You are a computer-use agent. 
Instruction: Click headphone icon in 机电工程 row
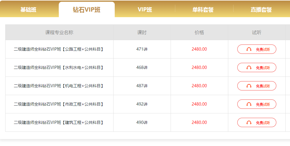pos(249,86)
